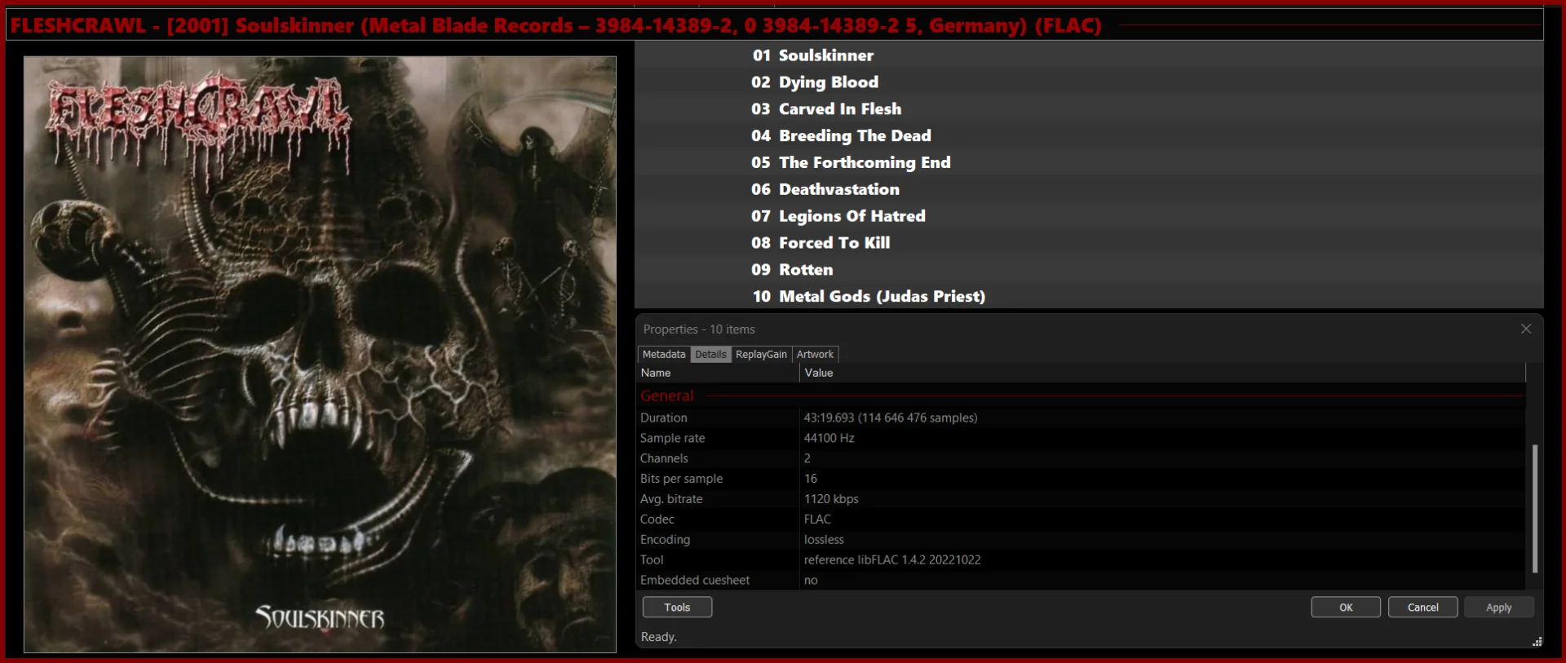Click the resize grip in the dialog corner

click(x=1537, y=642)
